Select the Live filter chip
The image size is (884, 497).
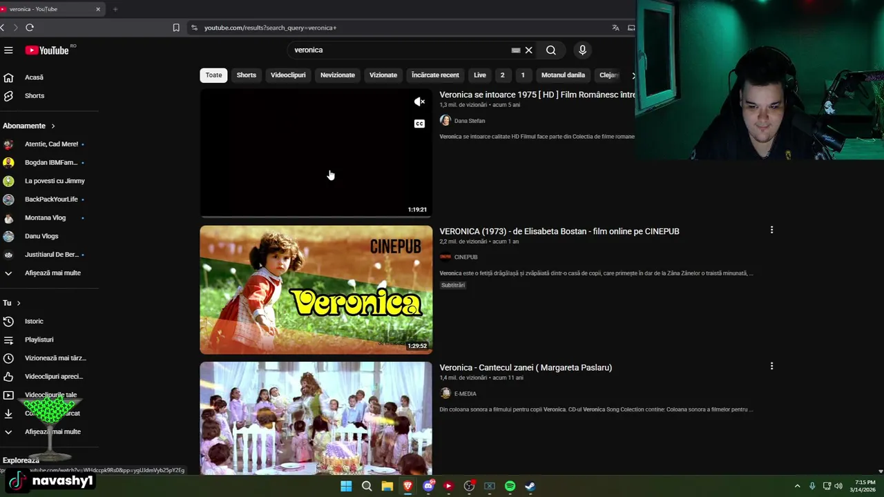coord(480,75)
